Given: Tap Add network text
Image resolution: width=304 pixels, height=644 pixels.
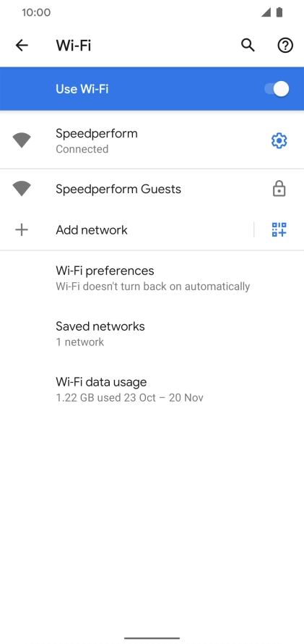Looking at the screenshot, I should coord(92,229).
